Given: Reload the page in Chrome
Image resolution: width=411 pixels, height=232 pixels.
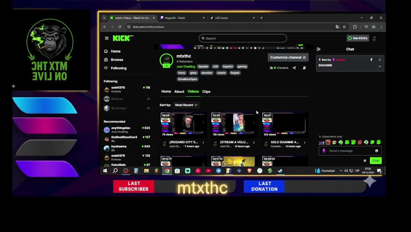Looking at the screenshot, I should [120, 27].
